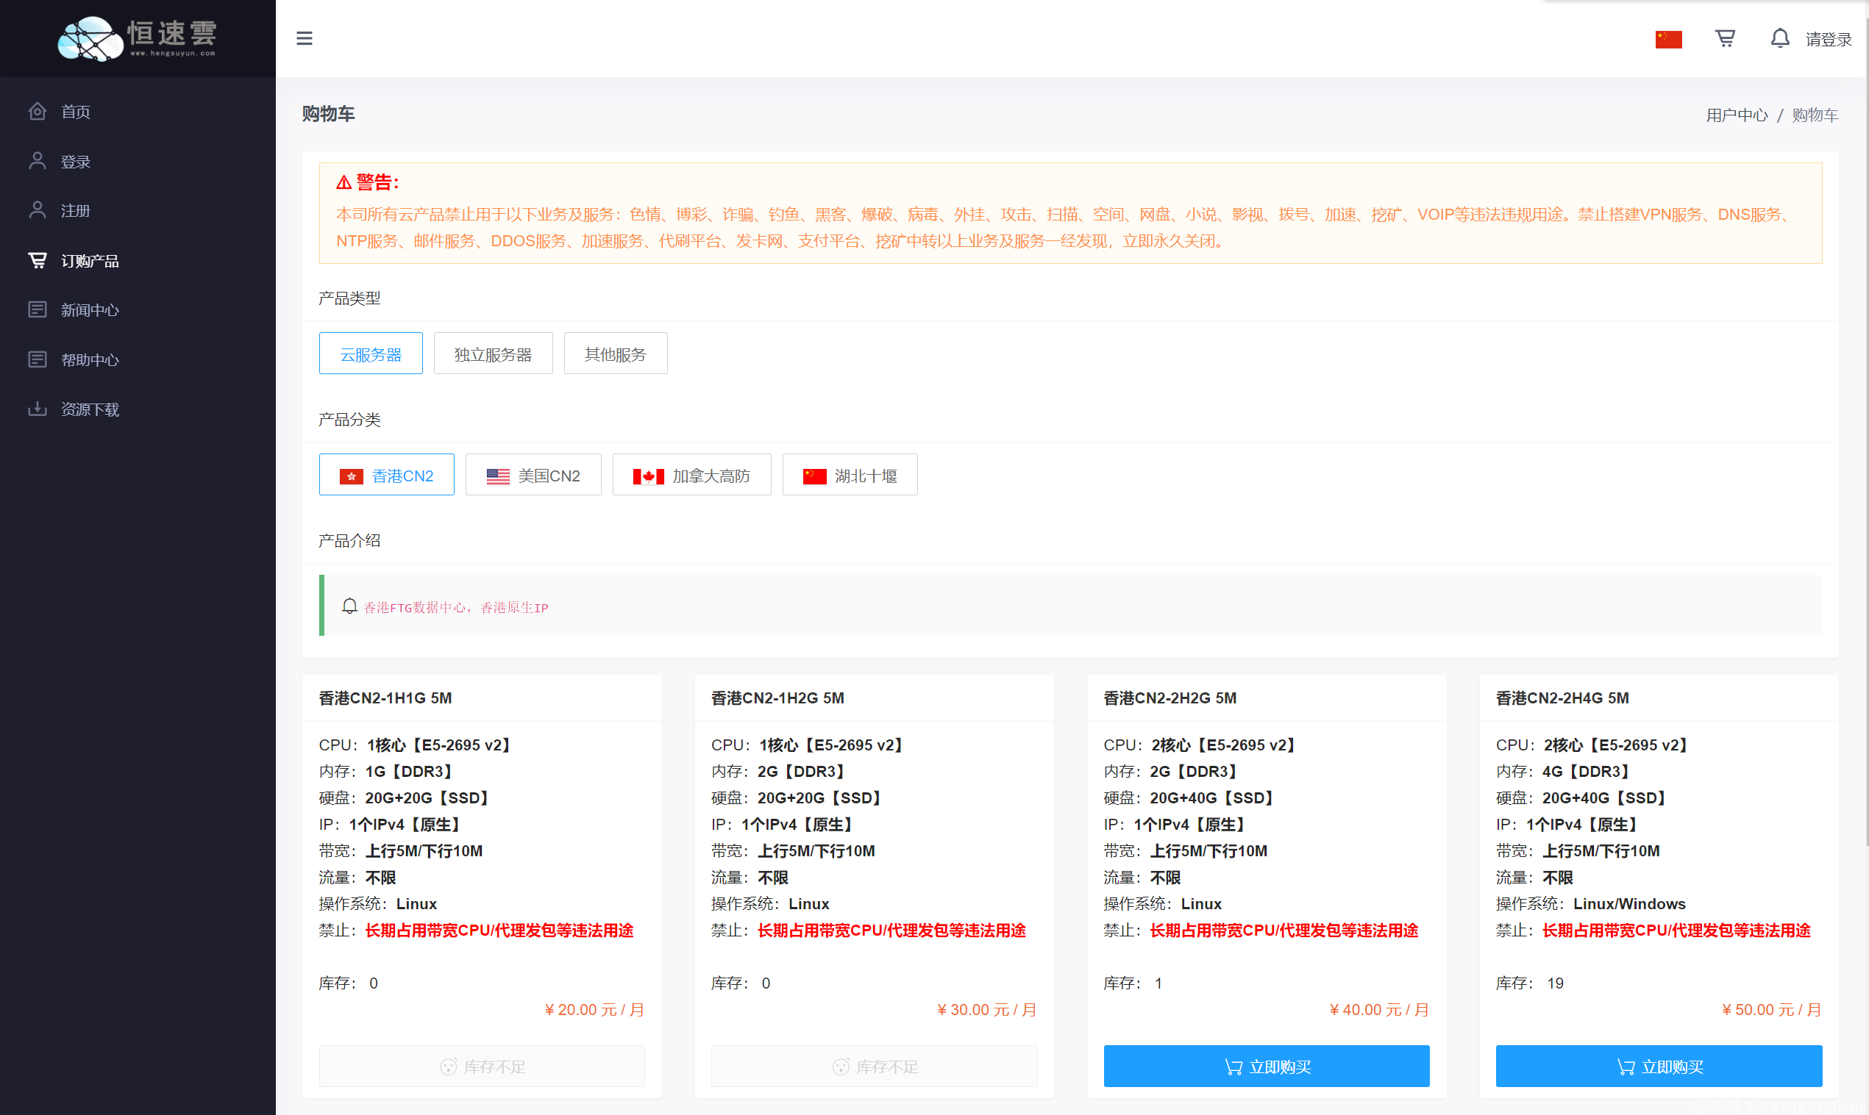Buy 香港CN2-2H4G 5M with 立即购买

point(1659,1066)
